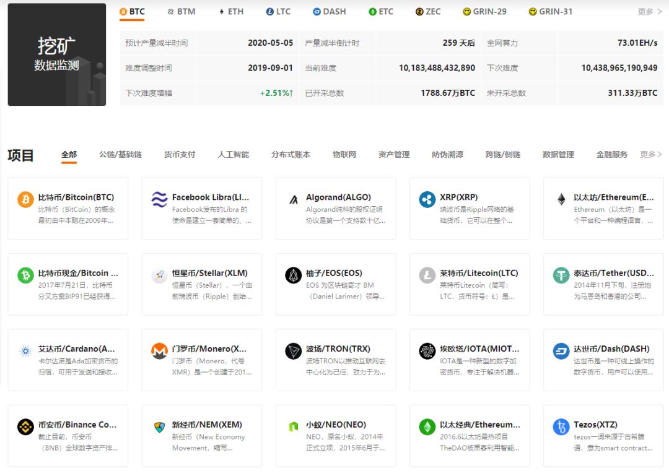Filter projects by 防伪溯源
The width and height of the screenshot is (669, 476).
coord(448,154)
